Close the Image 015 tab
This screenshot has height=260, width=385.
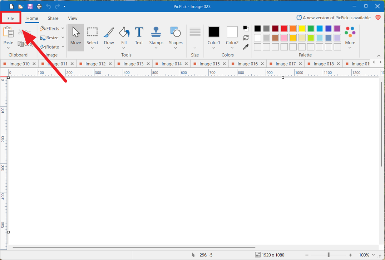coord(224,64)
